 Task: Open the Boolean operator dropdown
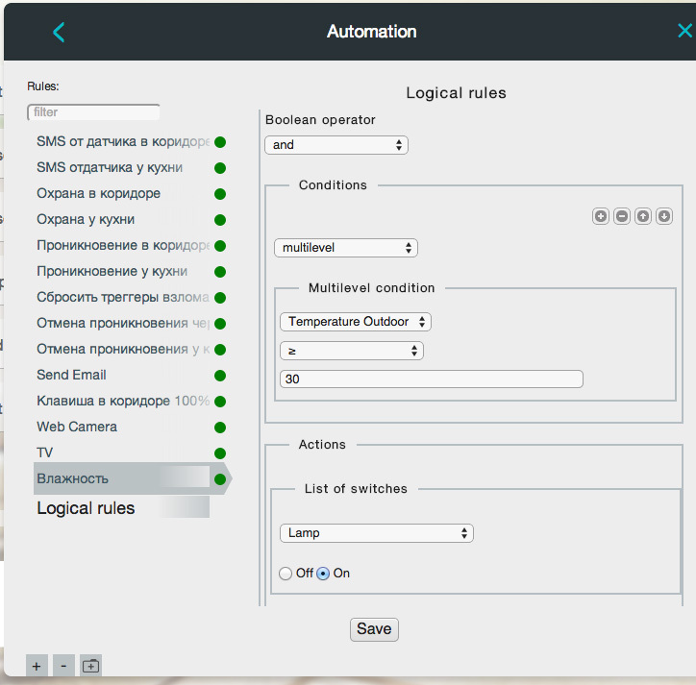click(336, 145)
